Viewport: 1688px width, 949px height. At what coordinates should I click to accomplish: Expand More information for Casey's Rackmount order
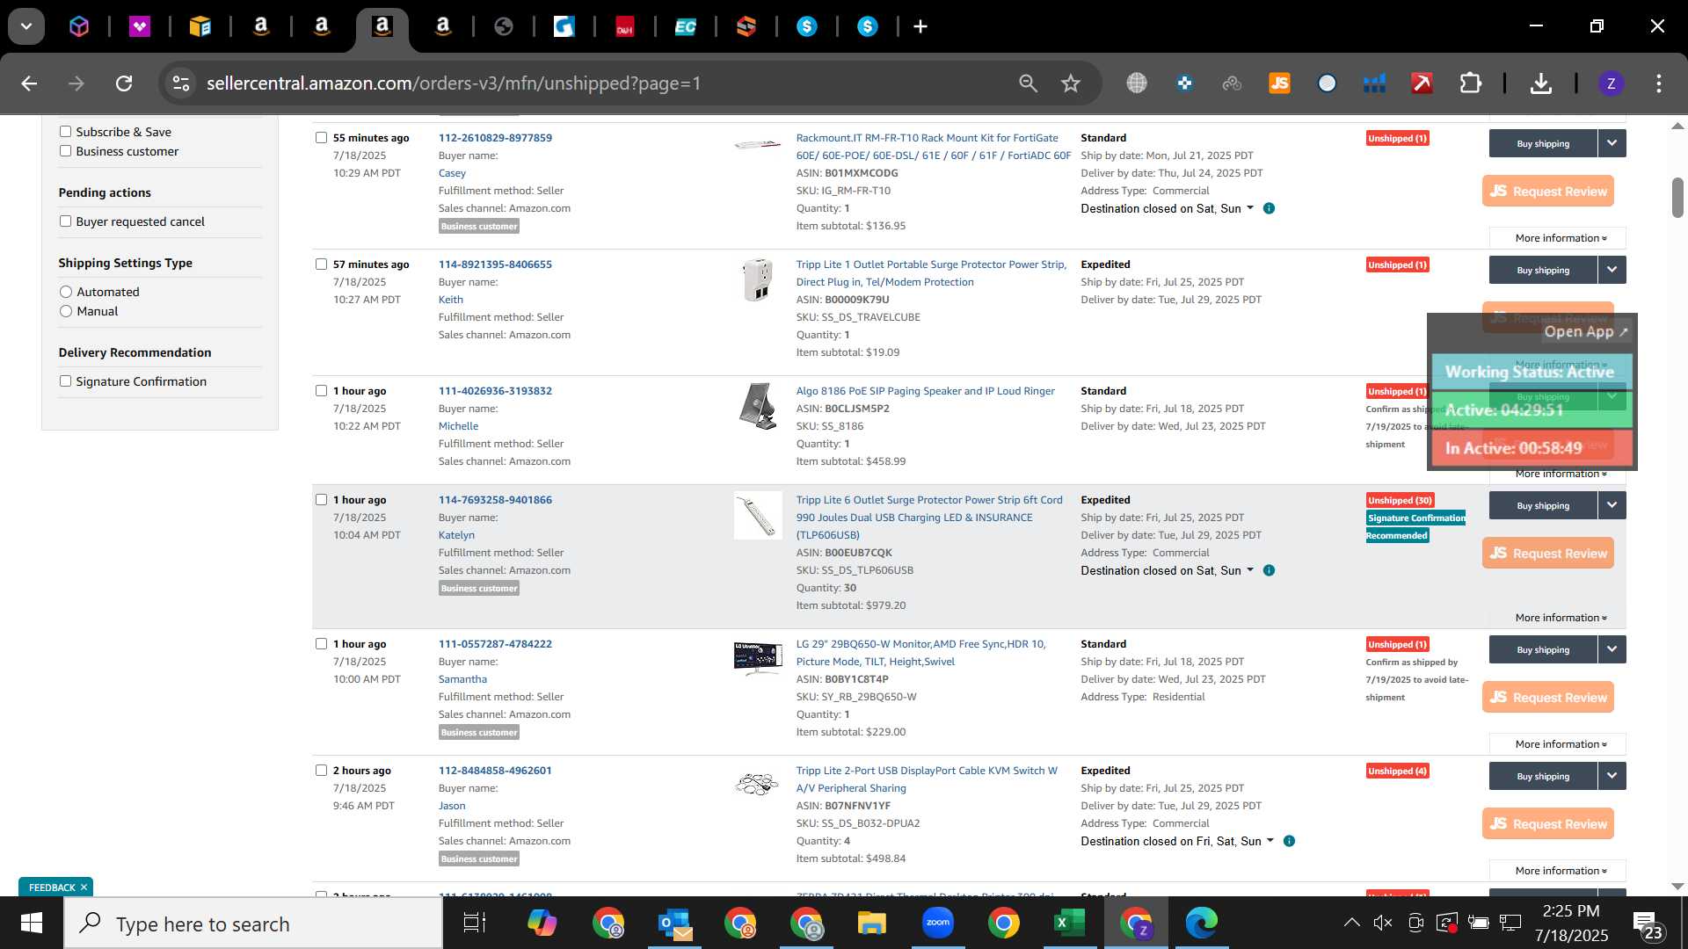[x=1558, y=238]
